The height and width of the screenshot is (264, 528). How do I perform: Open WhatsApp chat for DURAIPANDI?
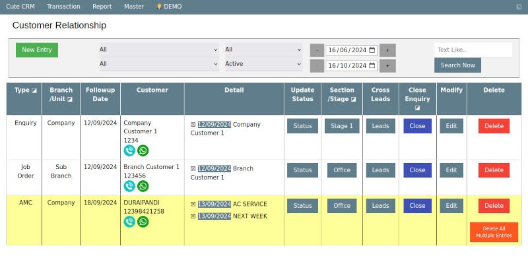pos(143,222)
